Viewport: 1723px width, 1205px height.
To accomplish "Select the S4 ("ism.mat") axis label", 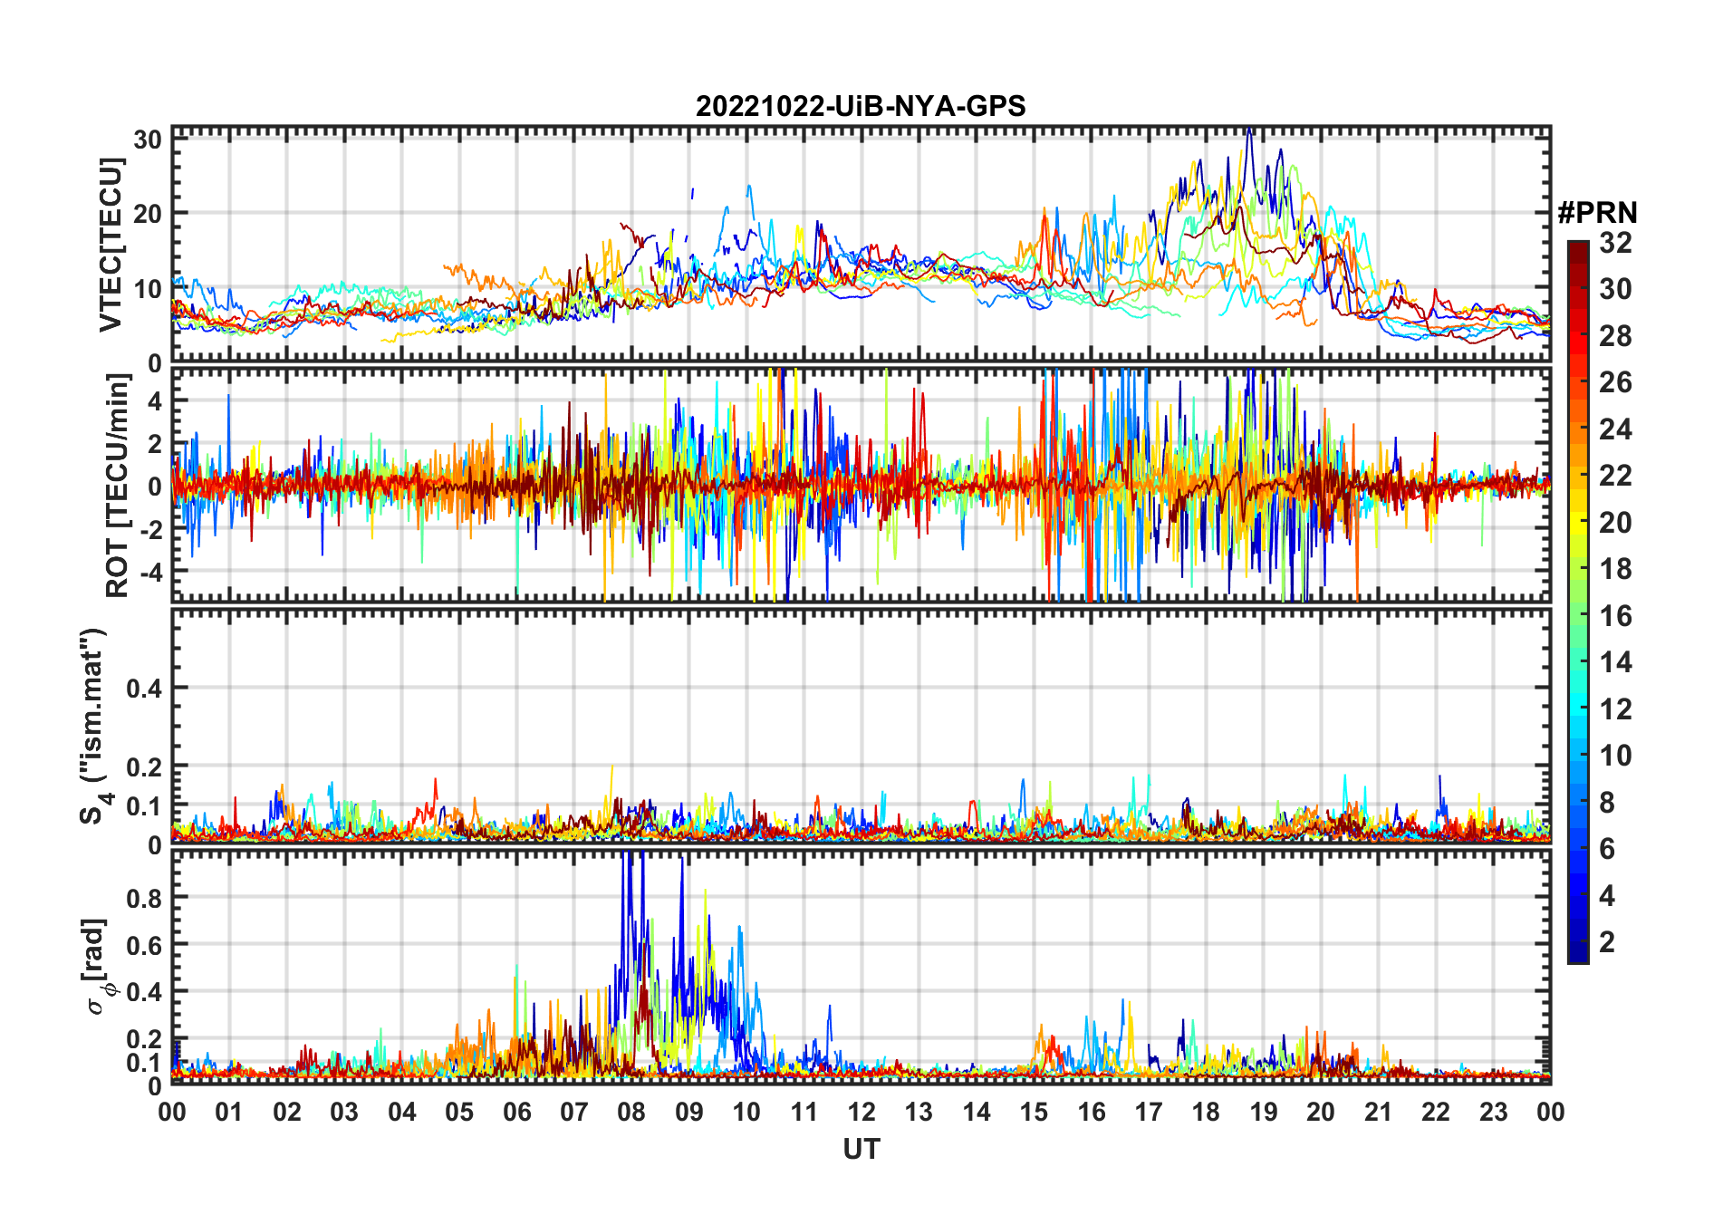I will tap(93, 727).
